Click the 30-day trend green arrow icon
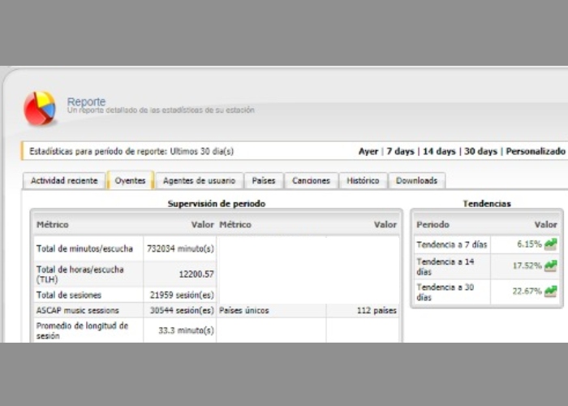The image size is (568, 406). (x=551, y=291)
